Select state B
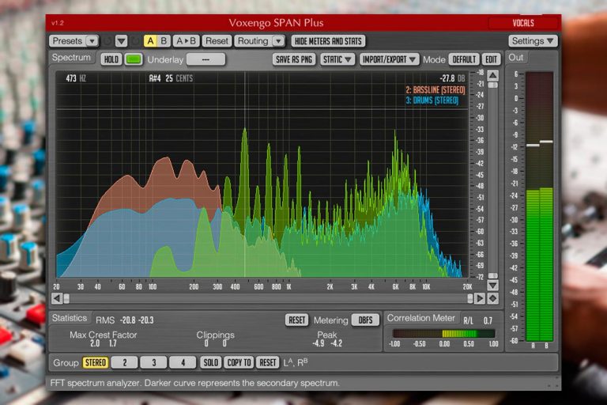The width and height of the screenshot is (607, 405). 164,40
